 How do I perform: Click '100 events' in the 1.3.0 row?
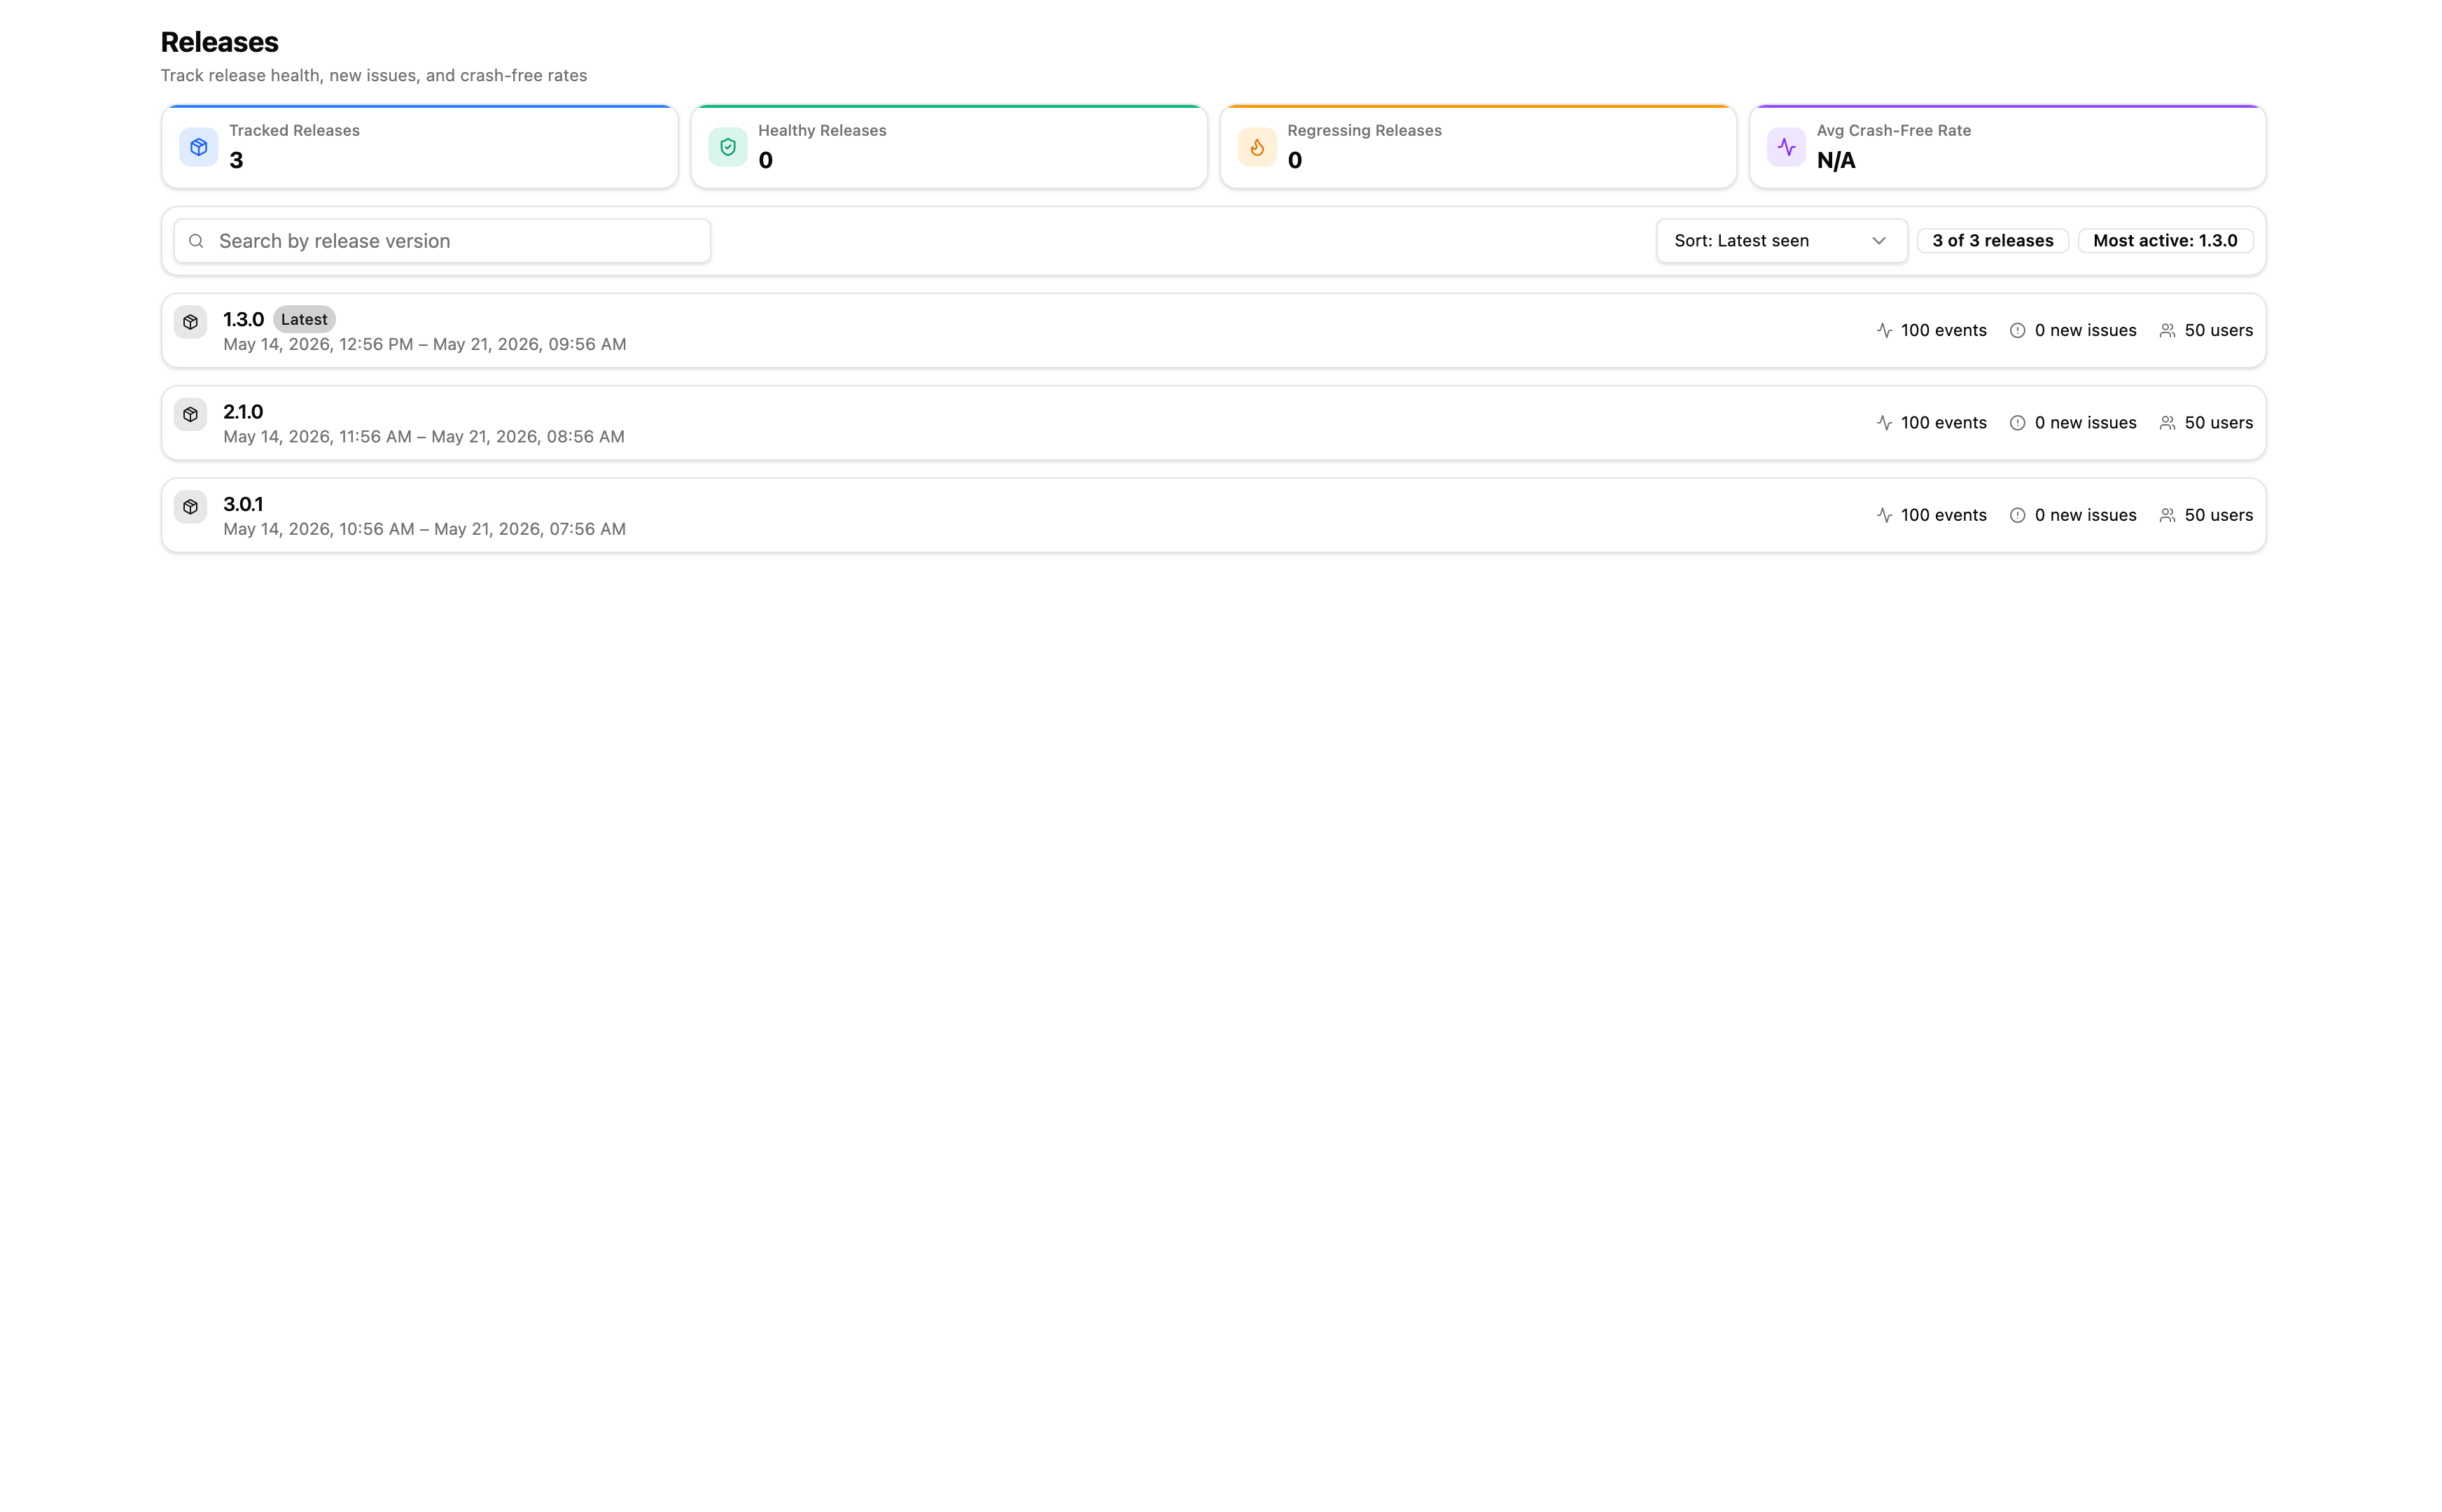[x=1943, y=330]
